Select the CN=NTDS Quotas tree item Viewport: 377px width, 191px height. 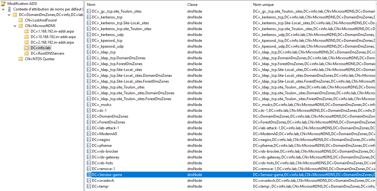(x=40, y=59)
